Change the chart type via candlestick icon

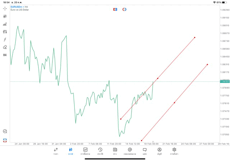click(5, 16)
